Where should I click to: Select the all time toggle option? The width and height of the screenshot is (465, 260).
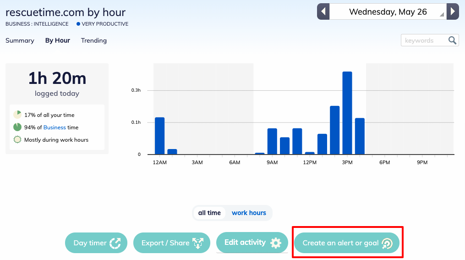coord(209,213)
